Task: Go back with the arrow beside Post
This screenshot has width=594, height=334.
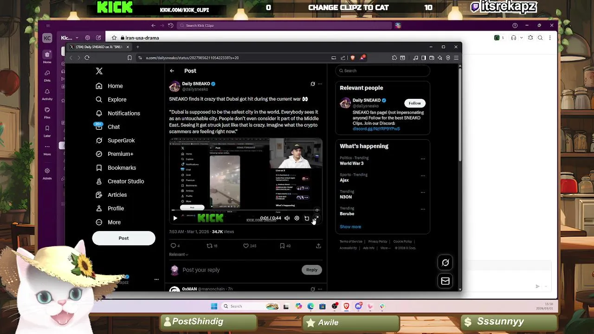Action: pos(172,71)
